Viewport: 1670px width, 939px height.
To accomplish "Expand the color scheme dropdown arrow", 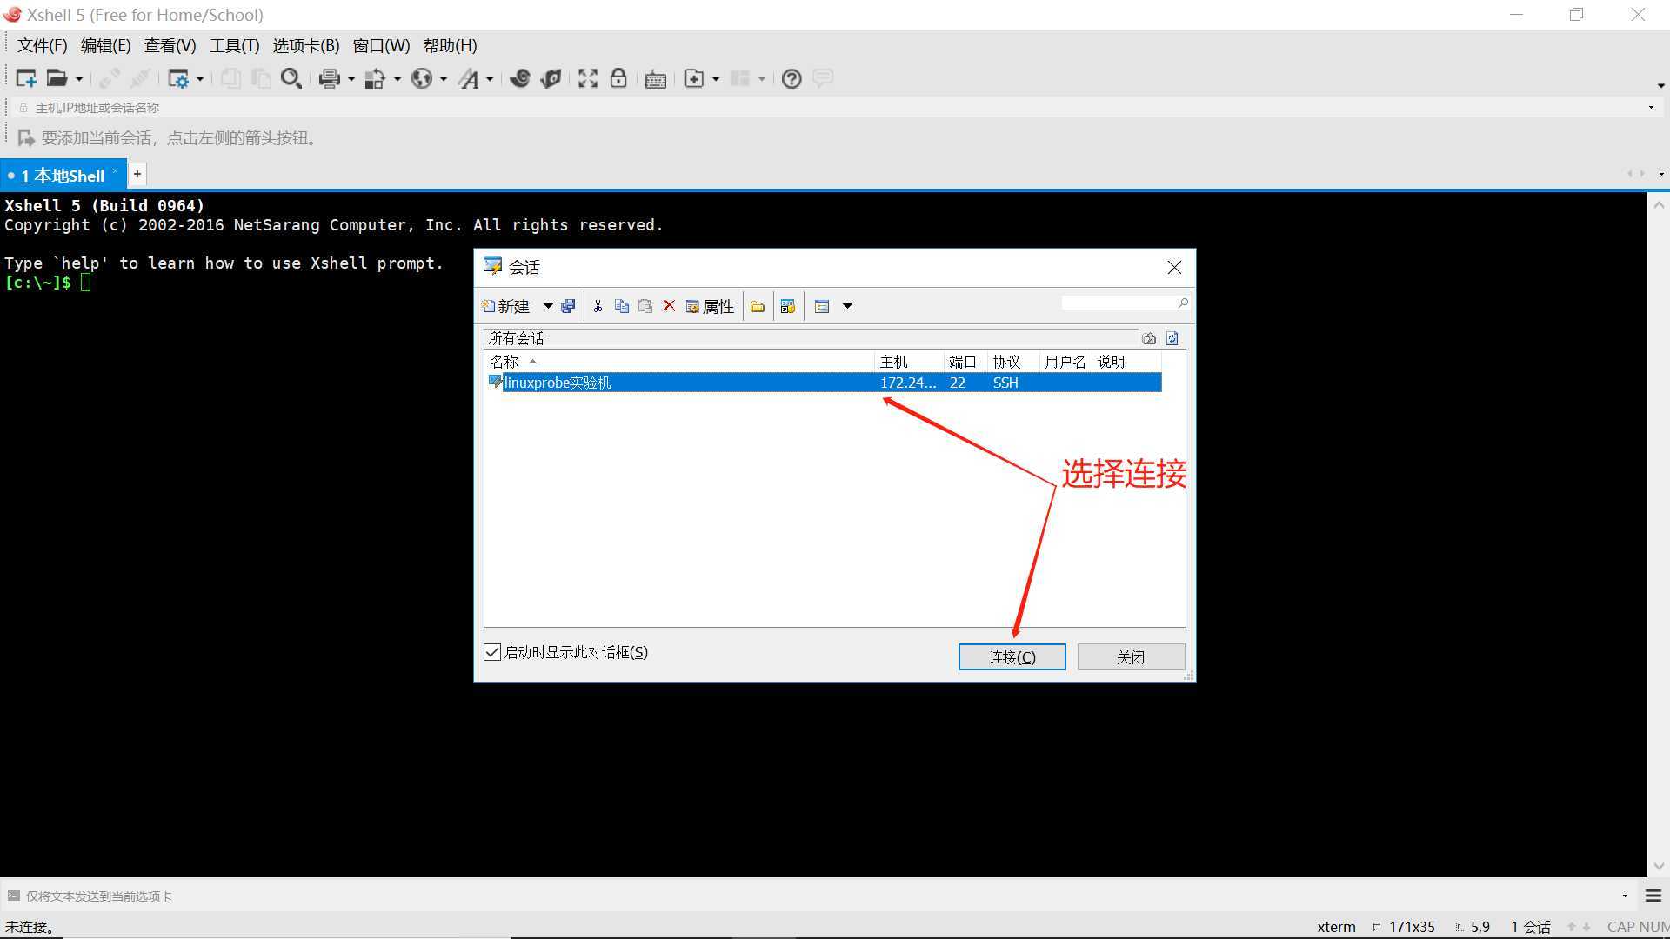I will tap(397, 78).
